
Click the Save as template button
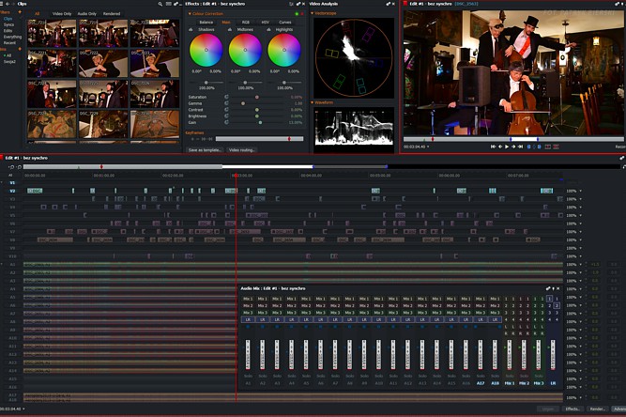click(206, 149)
